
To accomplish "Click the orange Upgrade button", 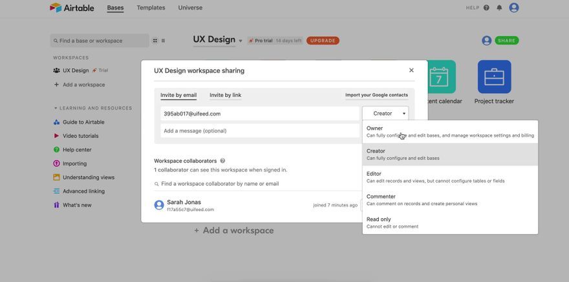I will pos(323,41).
